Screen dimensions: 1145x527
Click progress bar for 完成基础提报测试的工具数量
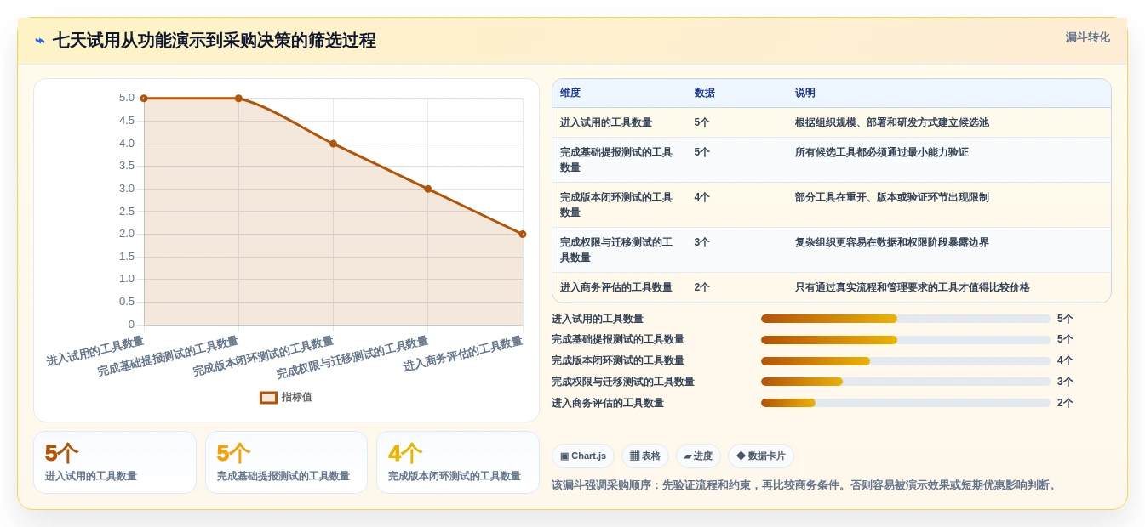(x=906, y=340)
